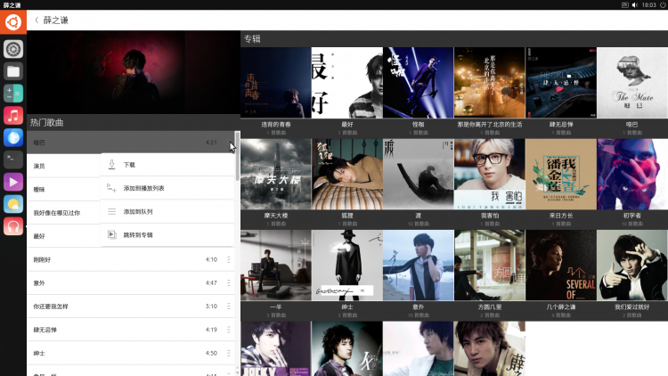The width and height of the screenshot is (668, 376).
Task: Open more options for song 刚刚好
Action: tap(229, 259)
